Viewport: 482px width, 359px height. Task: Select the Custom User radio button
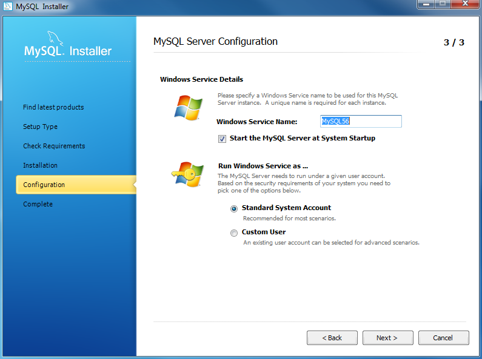click(x=234, y=233)
